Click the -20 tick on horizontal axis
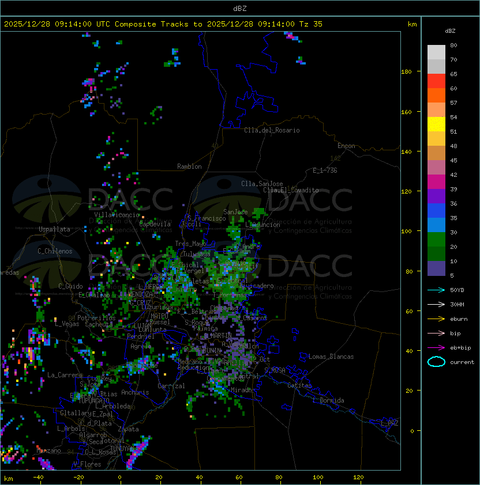The width and height of the screenshot is (480, 485). pos(78,478)
